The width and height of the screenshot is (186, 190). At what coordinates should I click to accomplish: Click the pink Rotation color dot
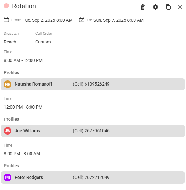point(6,6)
